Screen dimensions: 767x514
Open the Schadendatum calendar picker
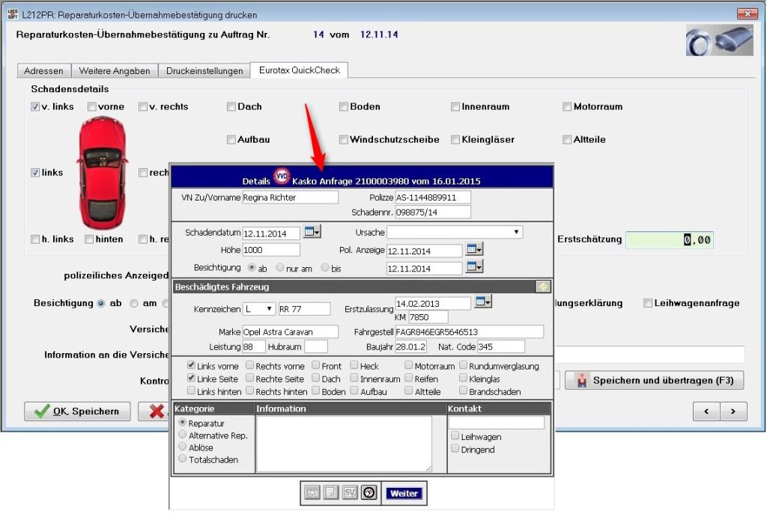point(312,233)
